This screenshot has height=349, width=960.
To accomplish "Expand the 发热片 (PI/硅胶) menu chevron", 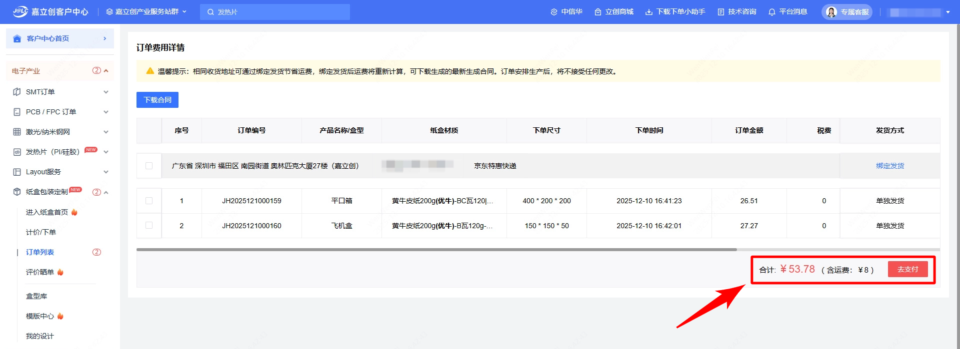I will 106,152.
